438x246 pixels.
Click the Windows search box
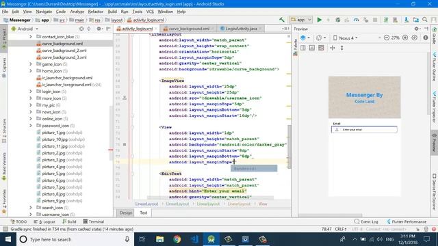pyautogui.click(x=75, y=239)
